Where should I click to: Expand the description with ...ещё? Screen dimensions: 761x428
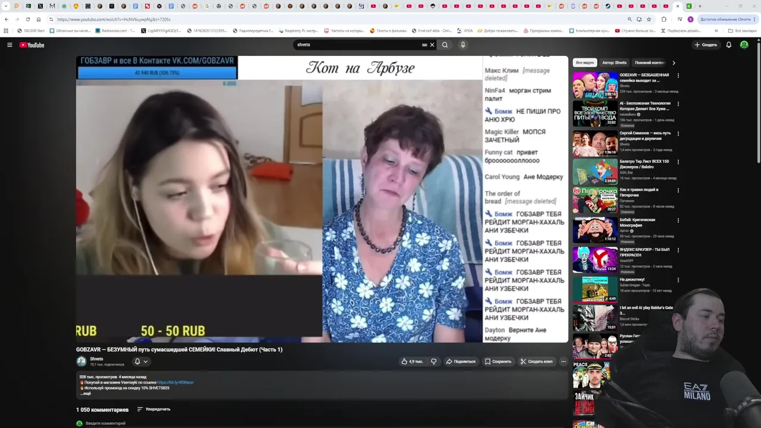coord(86,394)
